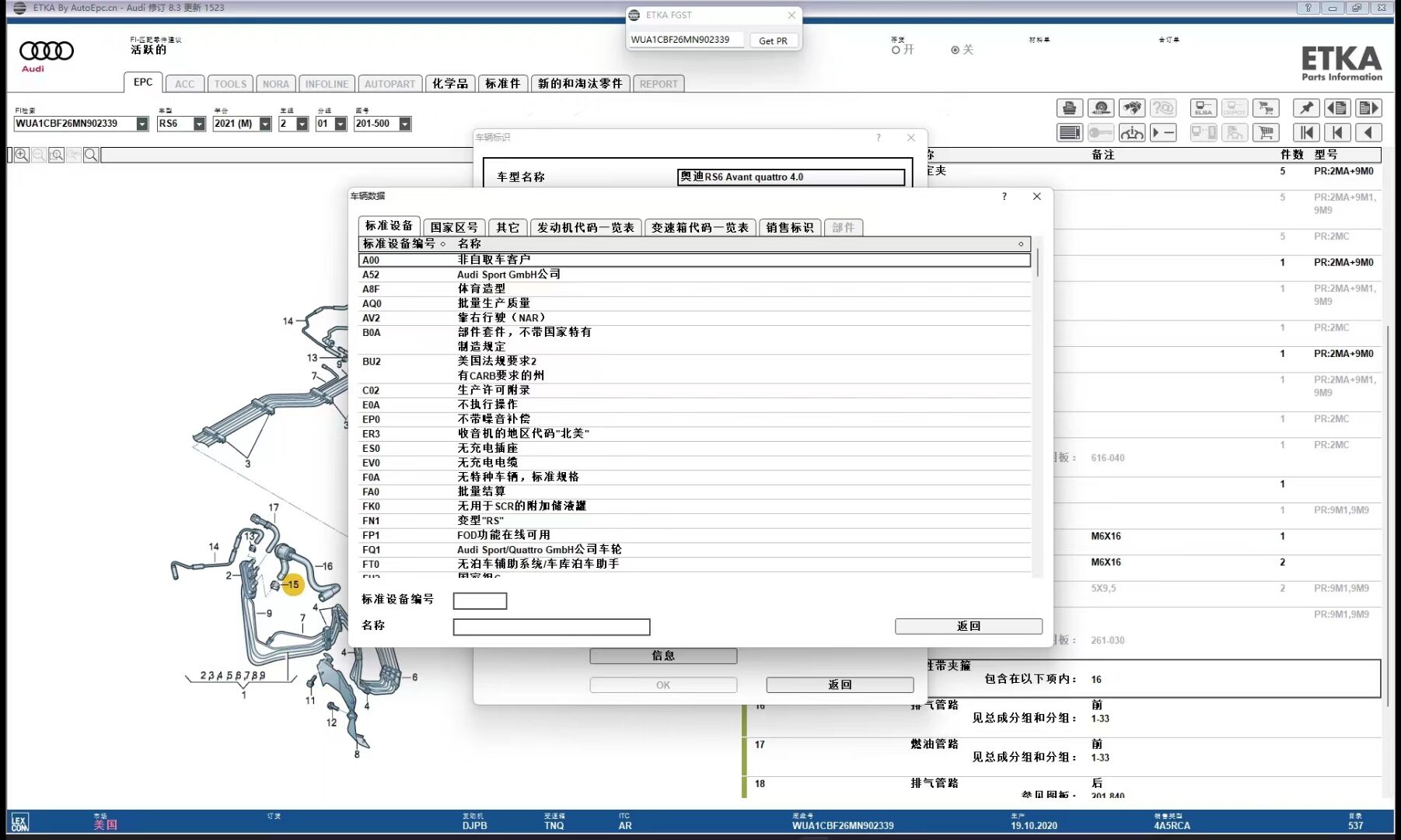Select the 关 radio button

(x=955, y=50)
